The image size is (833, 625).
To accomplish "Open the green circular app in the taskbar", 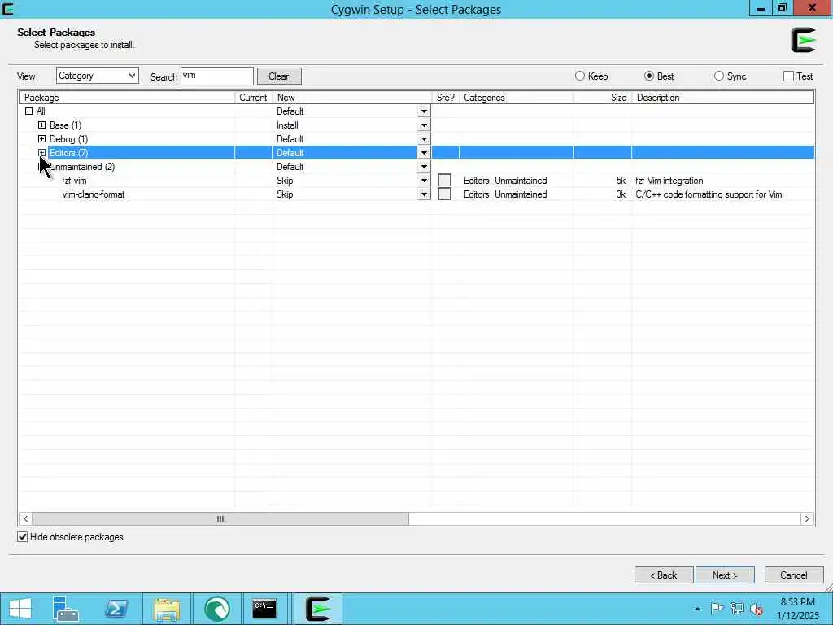I will 216,609.
